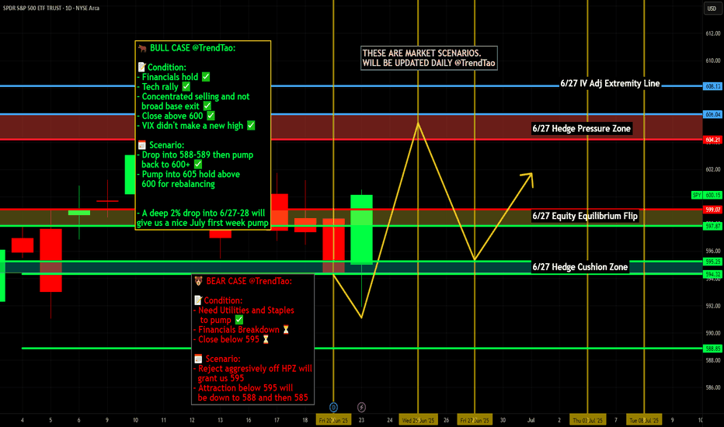Select the large green candle on June 23
724x427 pixels.
[361, 230]
